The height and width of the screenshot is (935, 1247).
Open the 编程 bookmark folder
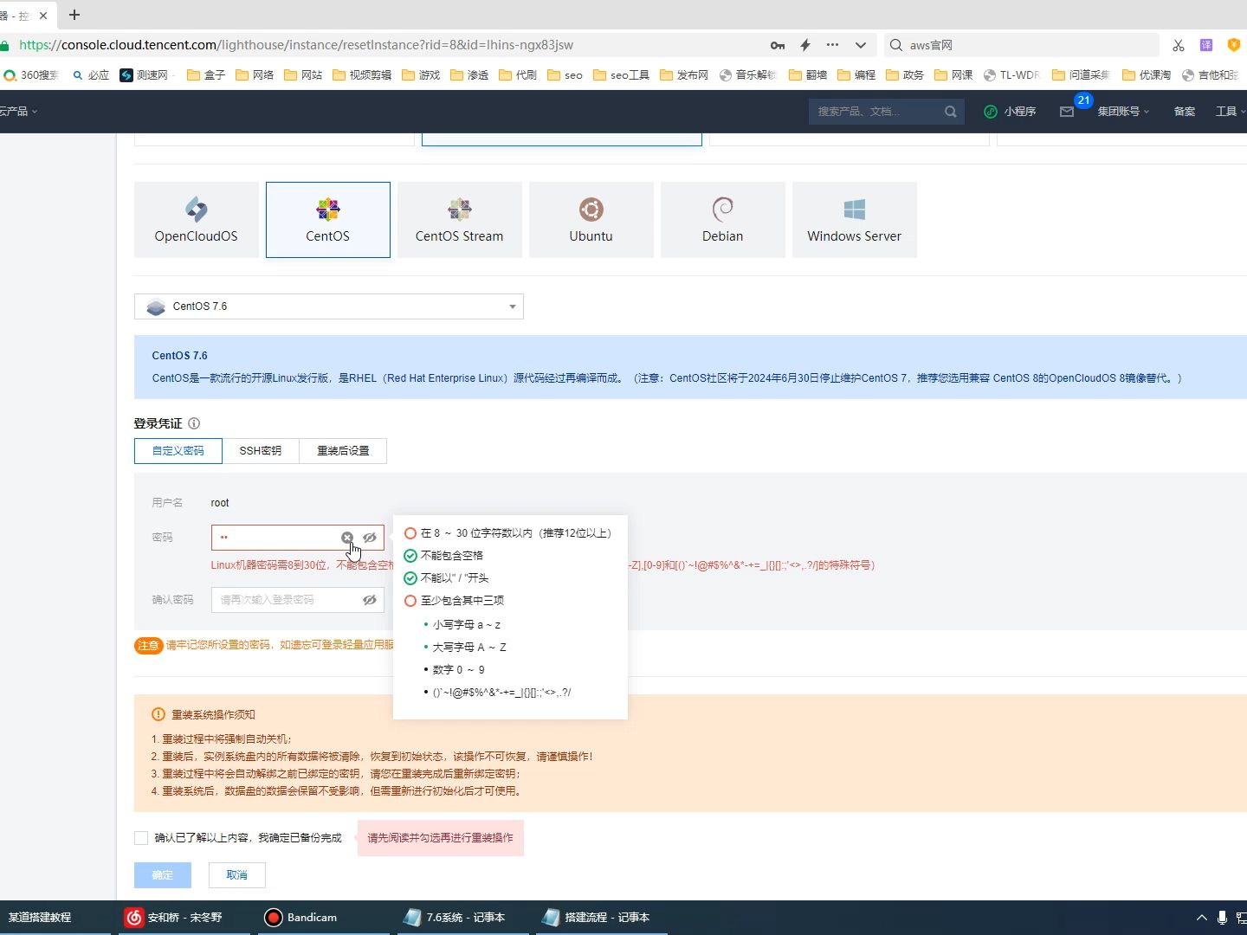coord(856,75)
